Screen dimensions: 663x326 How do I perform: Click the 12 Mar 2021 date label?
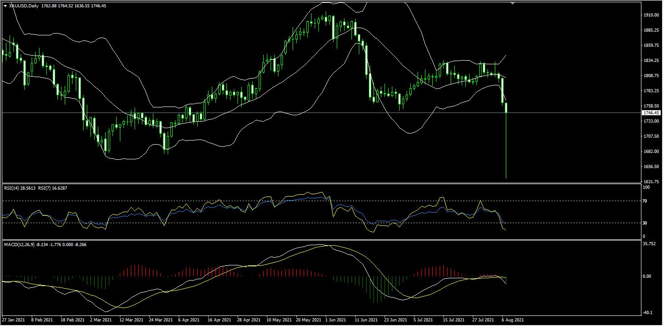tap(131, 319)
